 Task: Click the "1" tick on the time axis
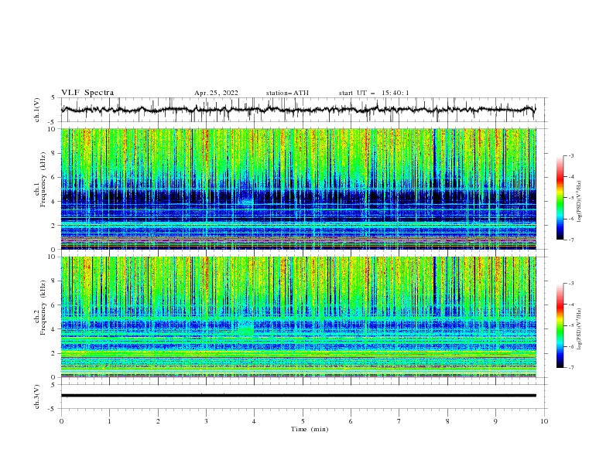109,421
